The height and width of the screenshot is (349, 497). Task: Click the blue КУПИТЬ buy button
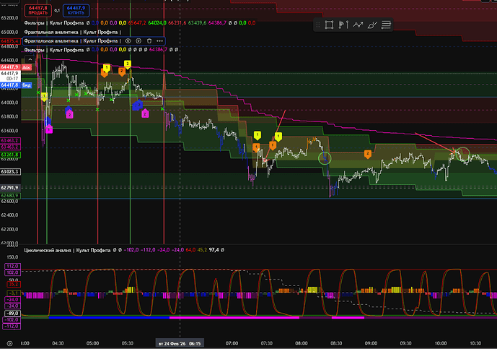(74, 10)
